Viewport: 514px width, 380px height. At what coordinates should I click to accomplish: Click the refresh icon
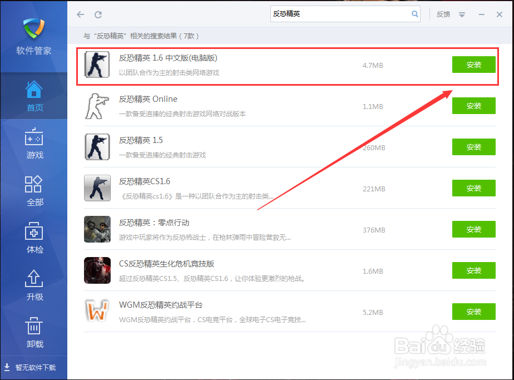coord(98,14)
